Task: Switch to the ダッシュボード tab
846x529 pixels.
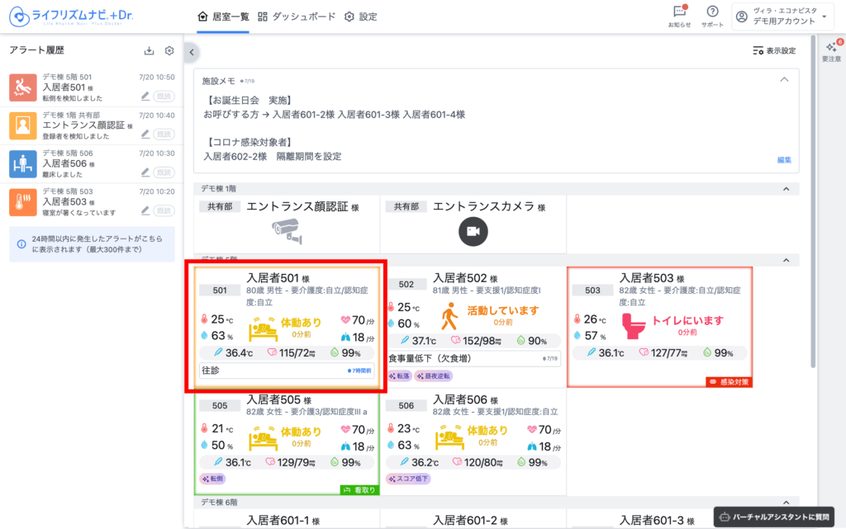Action: [x=297, y=17]
